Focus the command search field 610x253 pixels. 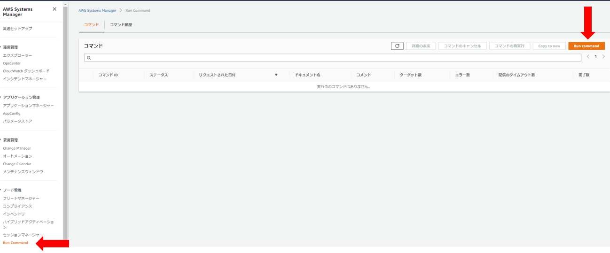[x=332, y=58]
